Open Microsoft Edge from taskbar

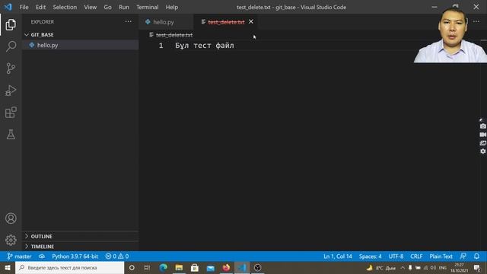(x=163, y=267)
